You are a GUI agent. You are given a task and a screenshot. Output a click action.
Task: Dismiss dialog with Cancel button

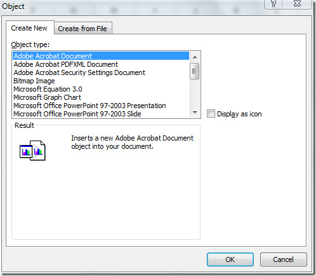coord(283,259)
